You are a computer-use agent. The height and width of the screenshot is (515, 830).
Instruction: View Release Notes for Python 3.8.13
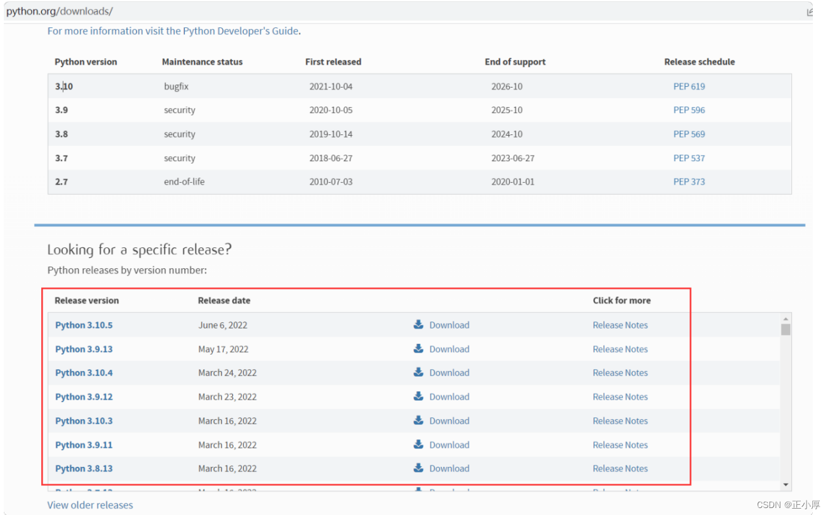tap(620, 469)
